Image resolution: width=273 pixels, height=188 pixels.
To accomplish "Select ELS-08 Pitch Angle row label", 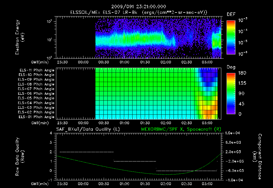I will point(36,84).
